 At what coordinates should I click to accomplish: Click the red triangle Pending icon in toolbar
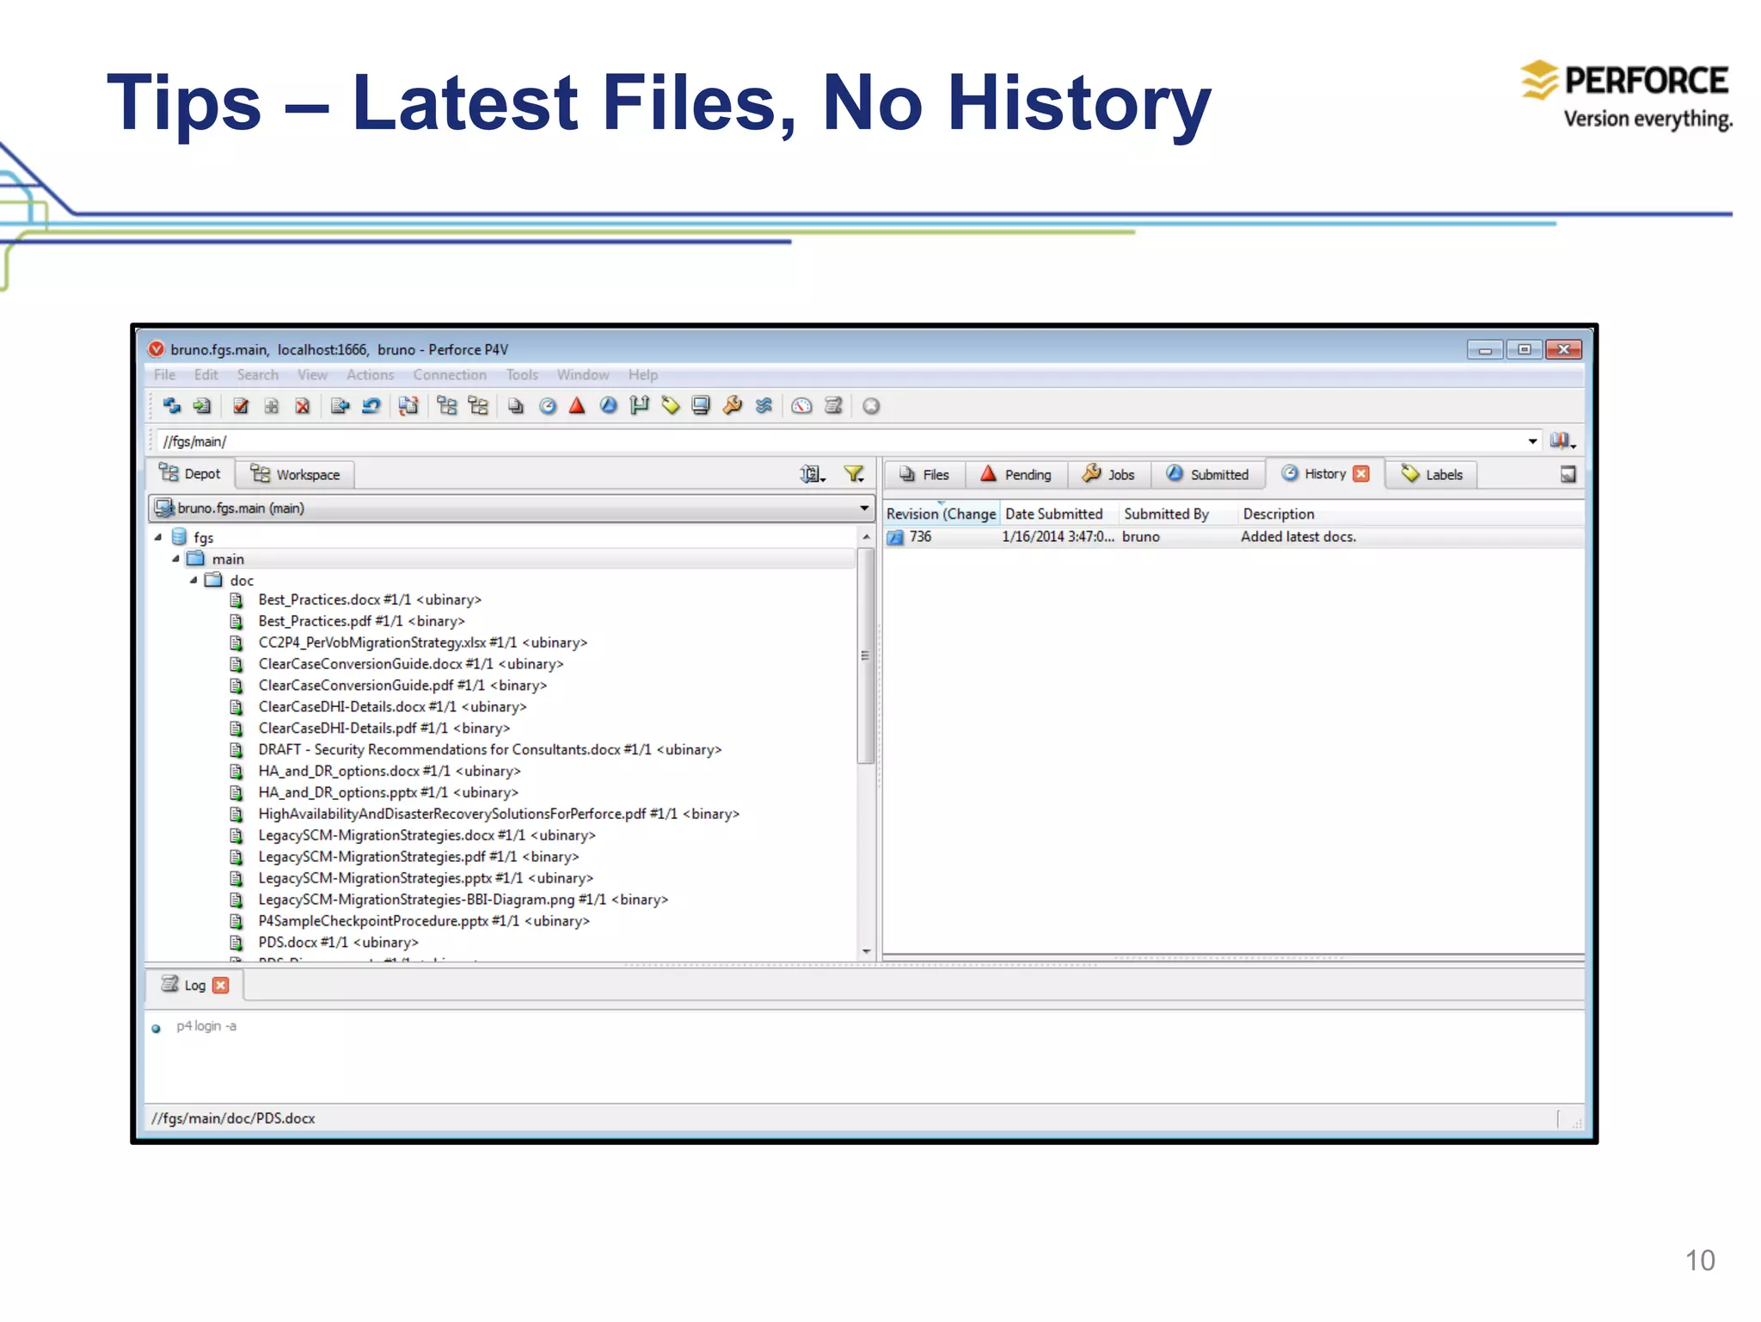(x=577, y=406)
